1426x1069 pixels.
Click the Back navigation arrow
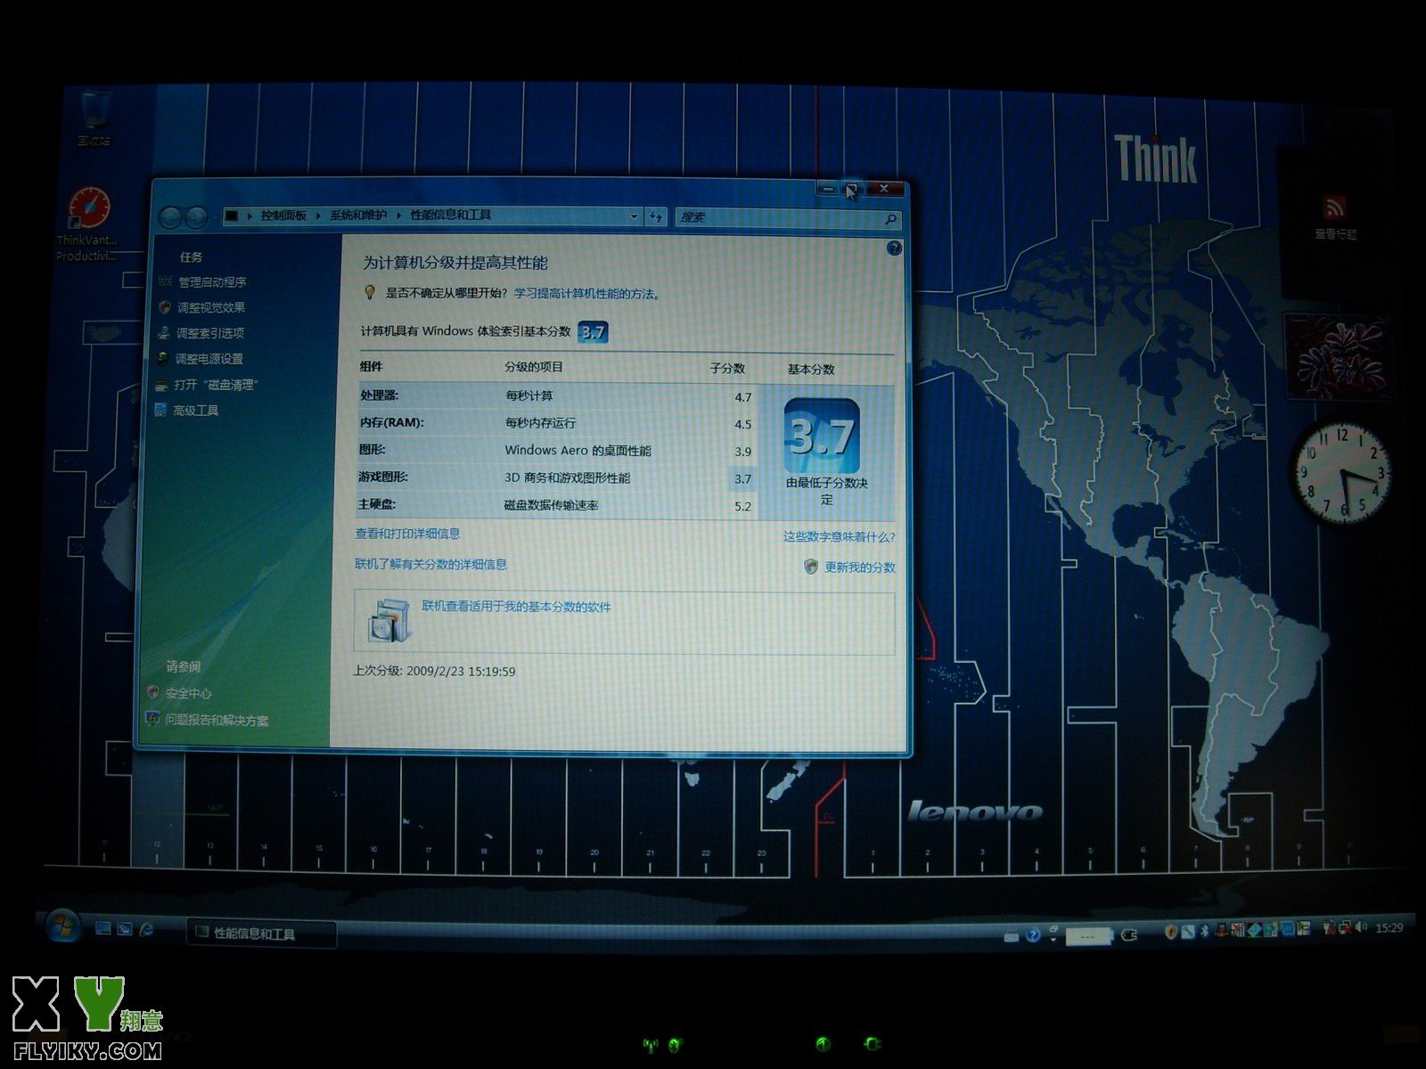(x=169, y=217)
